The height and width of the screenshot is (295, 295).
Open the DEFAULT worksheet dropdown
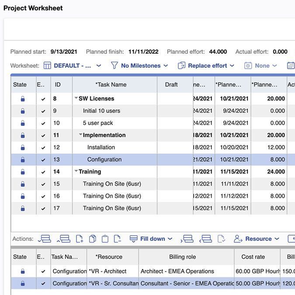(73, 66)
